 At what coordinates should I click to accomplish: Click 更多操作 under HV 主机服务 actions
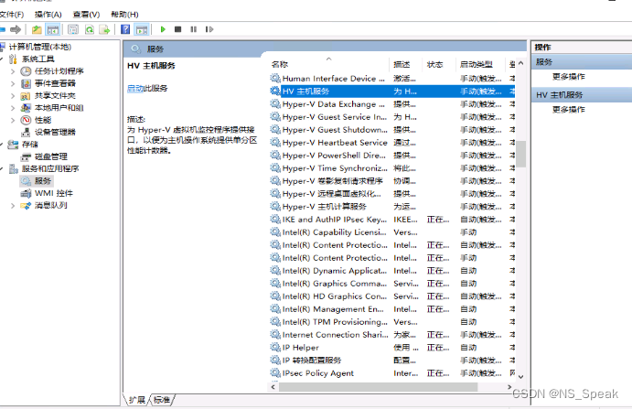[568, 110]
